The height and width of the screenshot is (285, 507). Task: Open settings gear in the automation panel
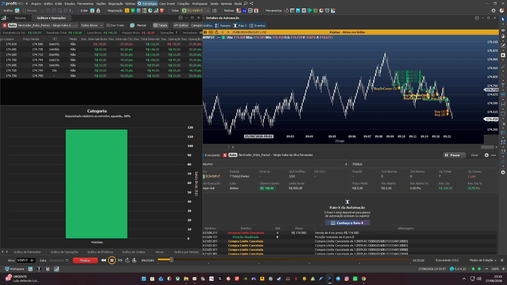[487, 155]
